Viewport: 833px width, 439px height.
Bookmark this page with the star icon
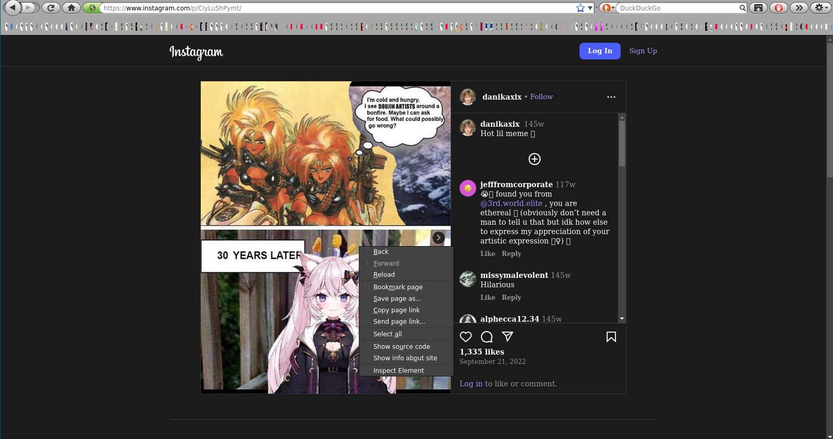pyautogui.click(x=580, y=8)
